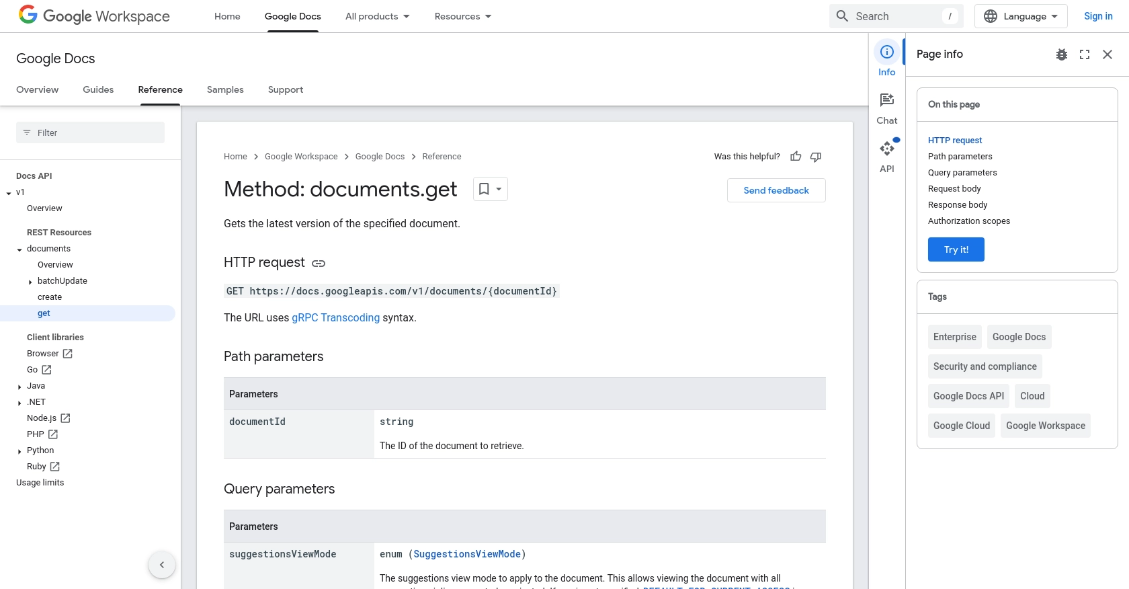Screen dimensions: 1129x589
Task: Expand the Java client library node
Action: click(19, 387)
